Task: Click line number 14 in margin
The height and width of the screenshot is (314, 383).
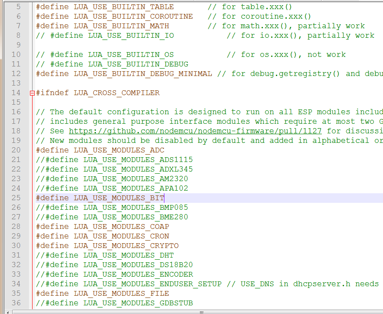Action: tap(16, 93)
